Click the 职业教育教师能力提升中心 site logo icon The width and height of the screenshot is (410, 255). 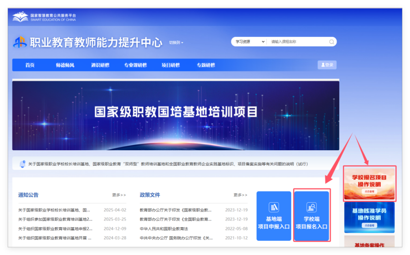pyautogui.click(x=20, y=42)
